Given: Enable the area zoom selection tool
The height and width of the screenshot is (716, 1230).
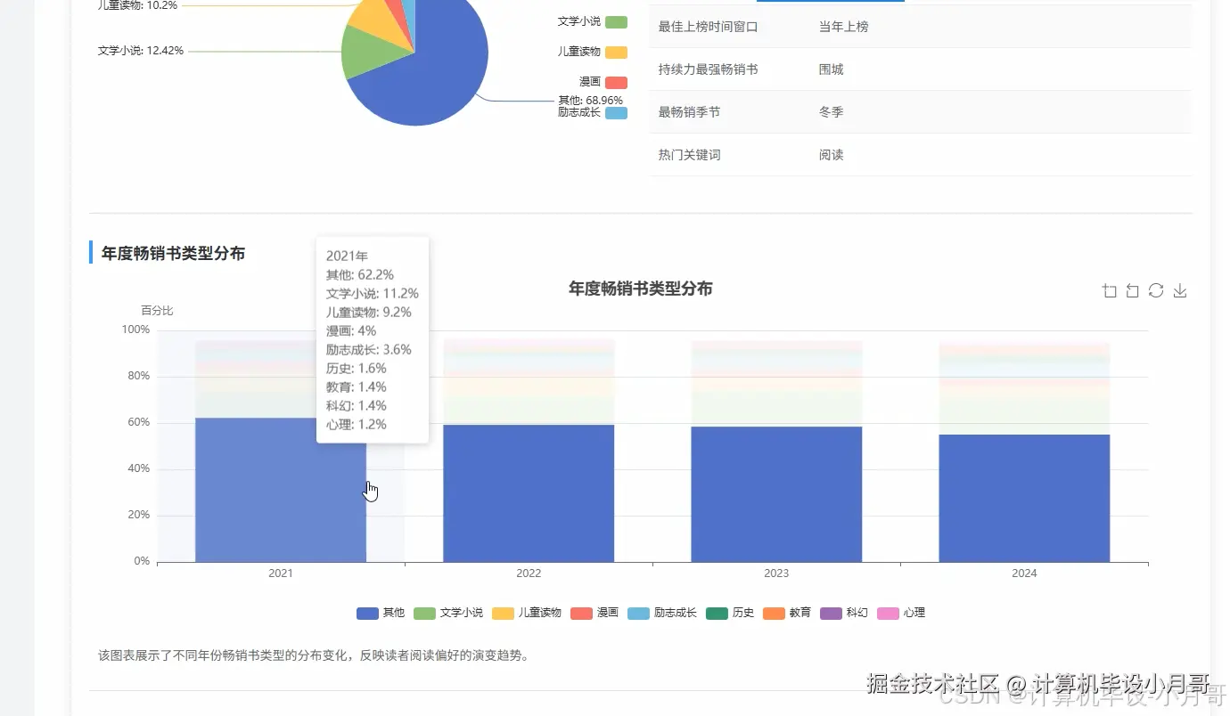Looking at the screenshot, I should [x=1109, y=290].
